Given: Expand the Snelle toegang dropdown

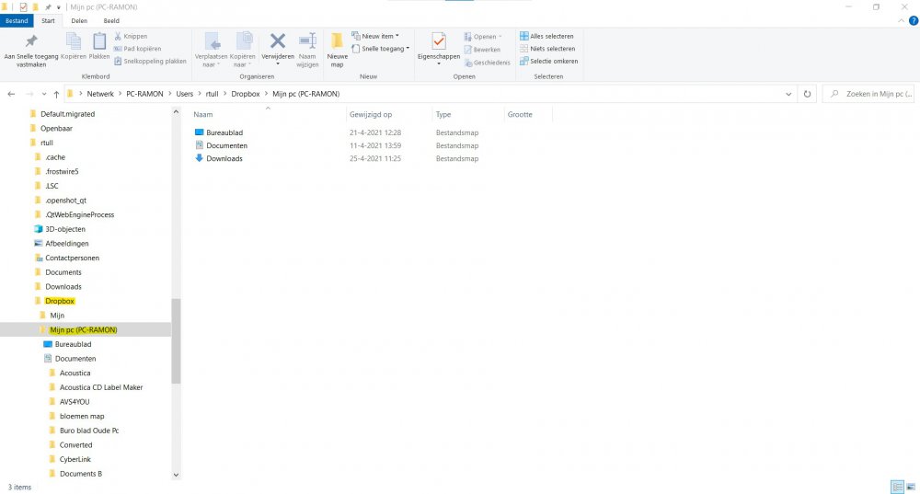Looking at the screenshot, I should coord(380,49).
